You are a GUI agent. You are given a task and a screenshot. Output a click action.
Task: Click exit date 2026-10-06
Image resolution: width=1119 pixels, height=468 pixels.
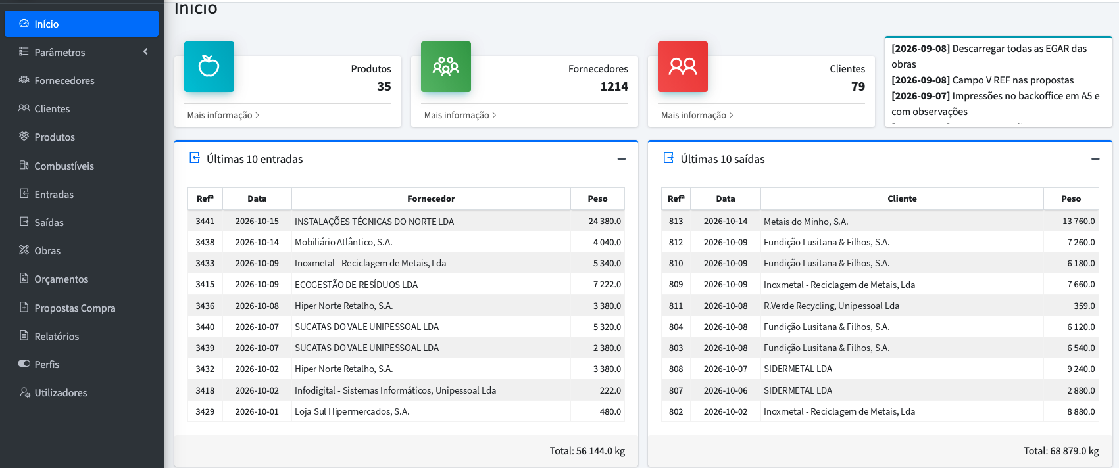(x=726, y=390)
